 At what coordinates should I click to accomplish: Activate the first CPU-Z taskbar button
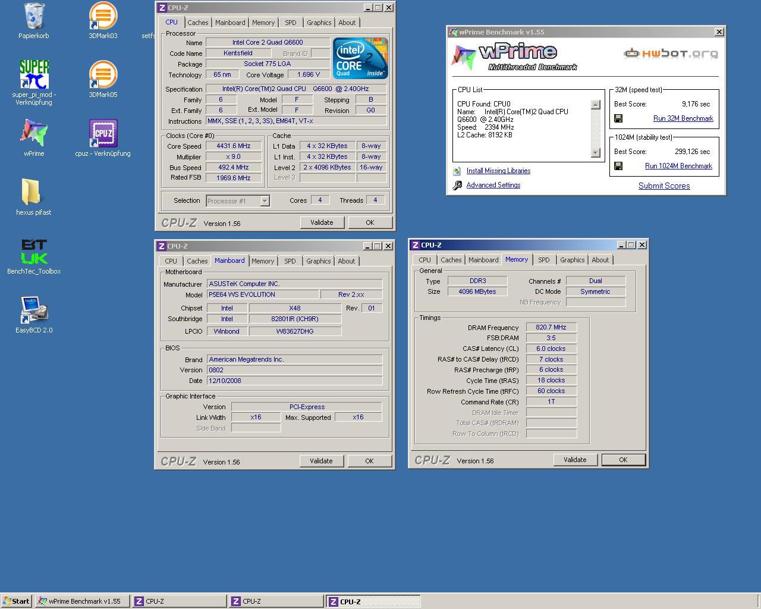click(x=179, y=601)
